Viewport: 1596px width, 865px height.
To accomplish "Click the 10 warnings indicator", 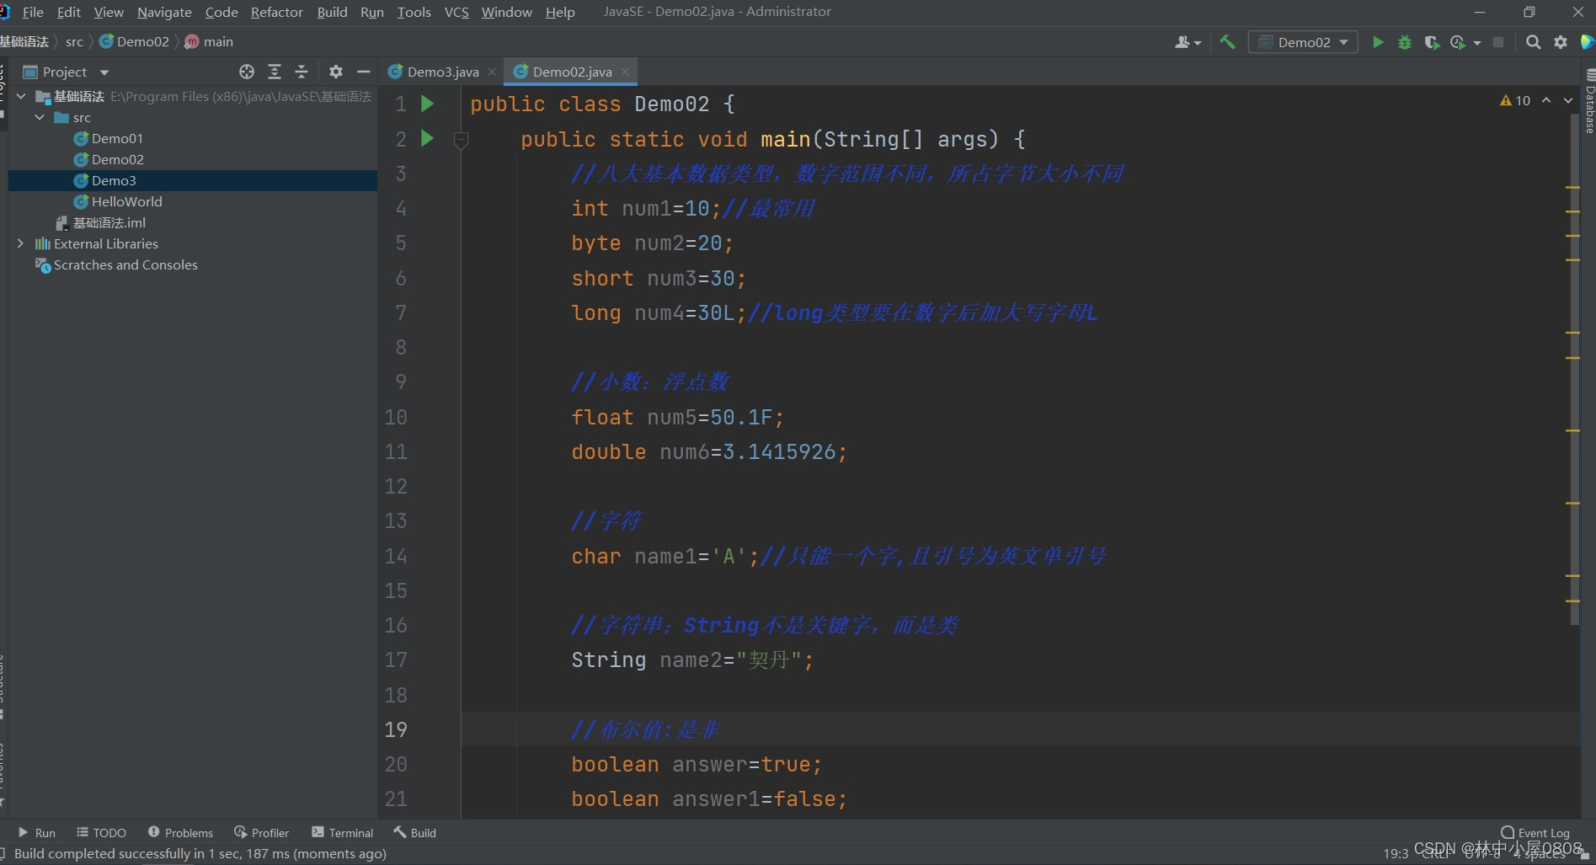I will coord(1514,100).
